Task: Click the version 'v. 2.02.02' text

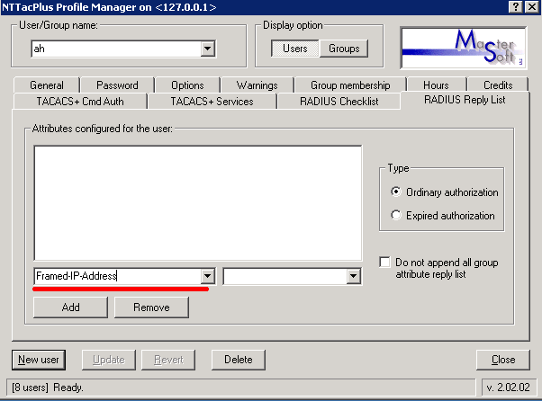Action: (x=508, y=388)
